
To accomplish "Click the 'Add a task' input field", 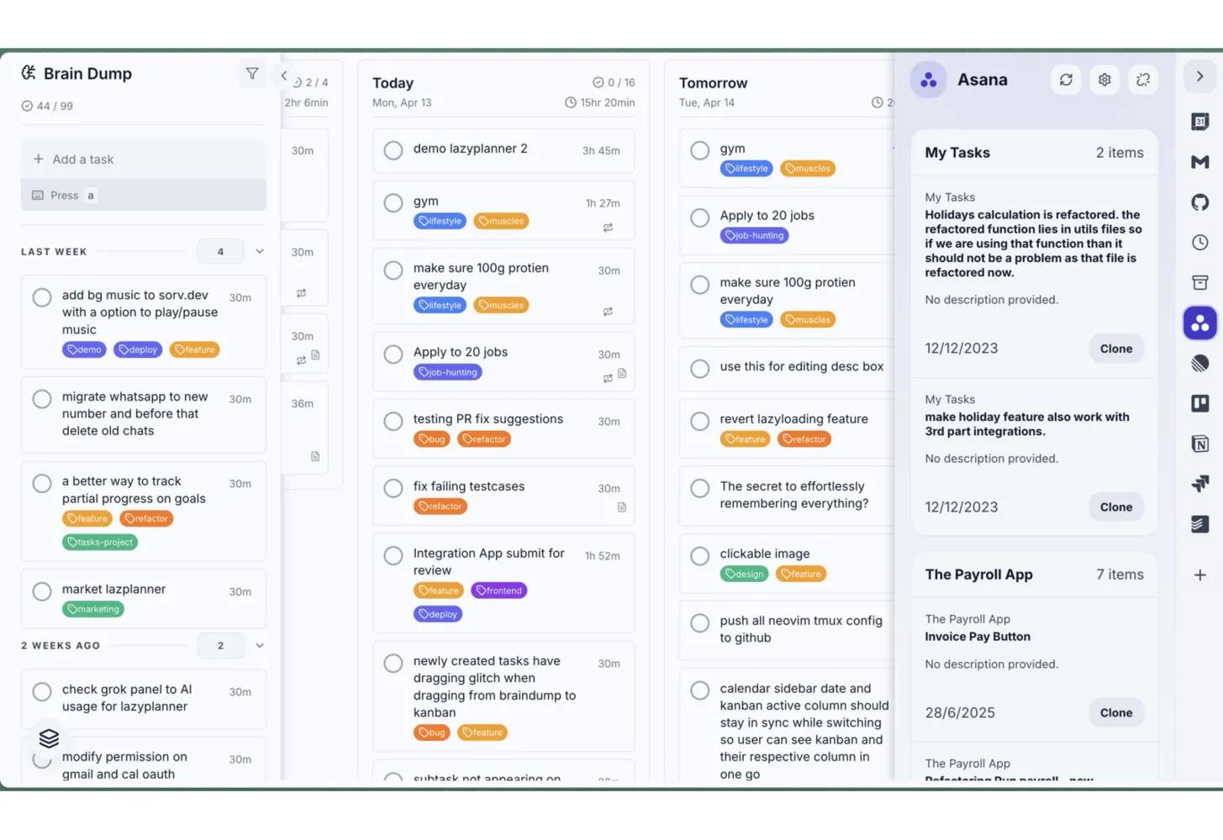I will click(x=143, y=160).
